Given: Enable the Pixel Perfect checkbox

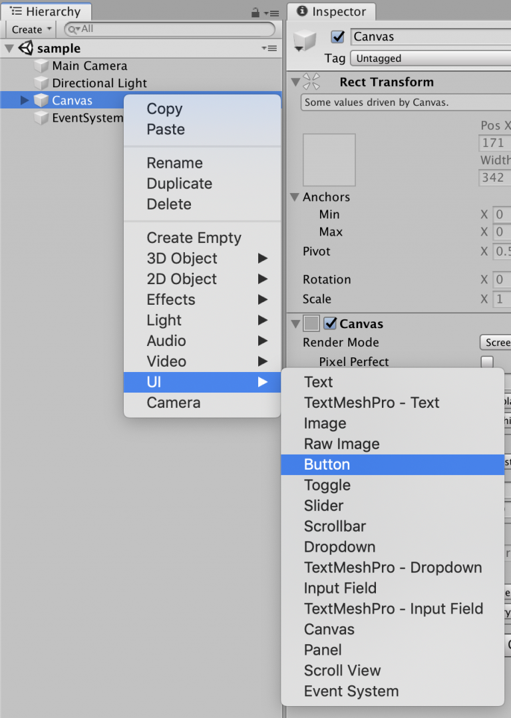Looking at the screenshot, I should tap(487, 361).
